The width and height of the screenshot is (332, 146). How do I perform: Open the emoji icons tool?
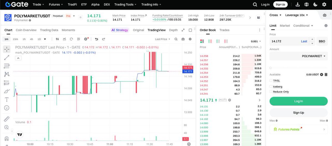click(x=7, y=108)
